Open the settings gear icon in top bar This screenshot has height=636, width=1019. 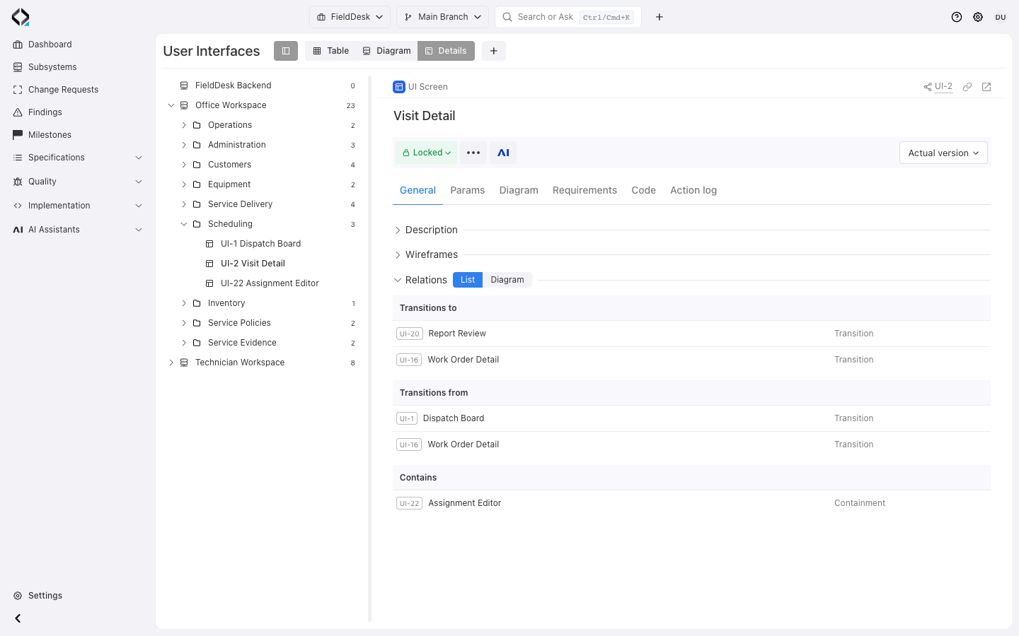pos(978,17)
